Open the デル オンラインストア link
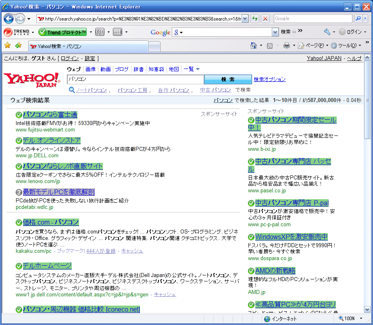The width and height of the screenshot is (373, 325). 52,140
